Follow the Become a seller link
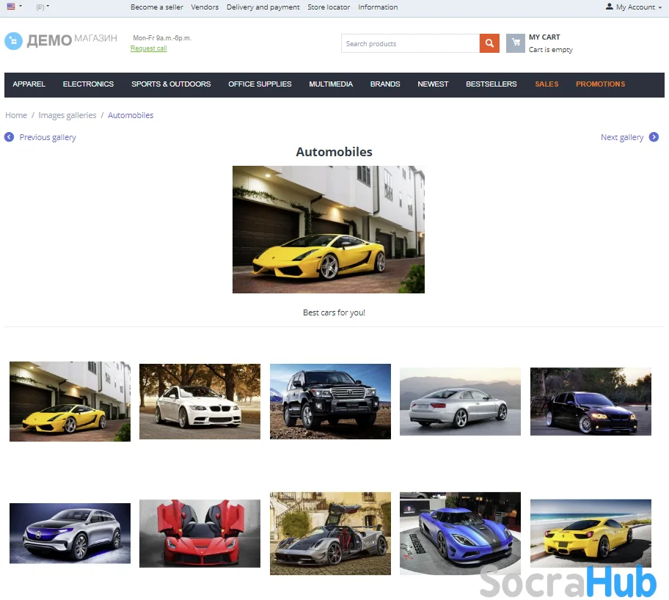This screenshot has height=600, width=669. [157, 7]
